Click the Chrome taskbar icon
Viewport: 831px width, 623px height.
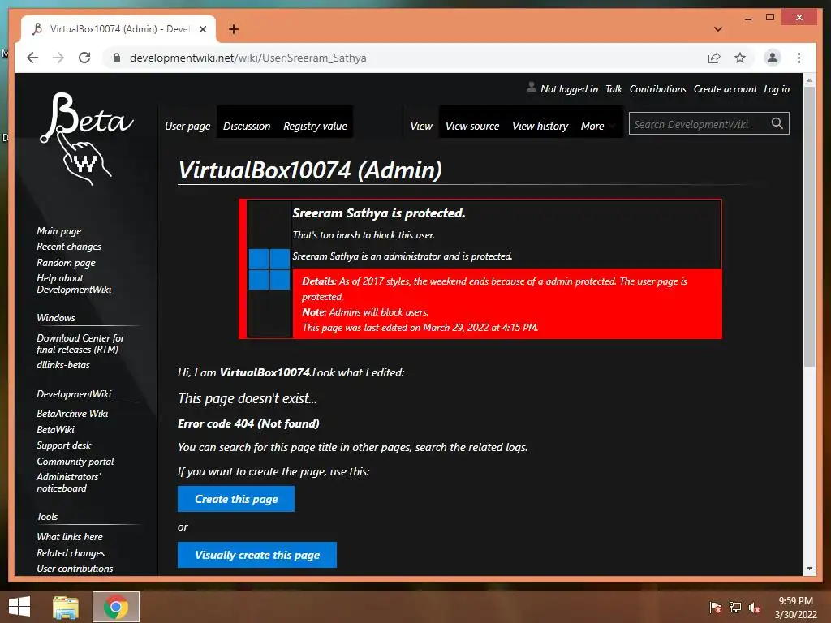coord(115,607)
